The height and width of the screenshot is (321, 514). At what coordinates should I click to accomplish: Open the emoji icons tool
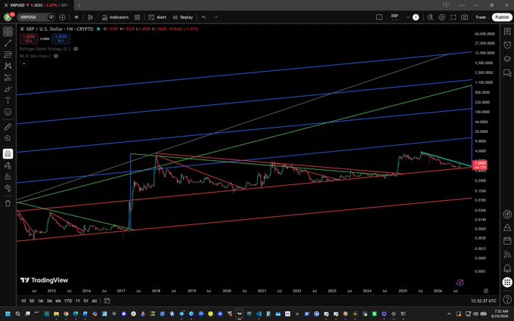pyautogui.click(x=8, y=112)
